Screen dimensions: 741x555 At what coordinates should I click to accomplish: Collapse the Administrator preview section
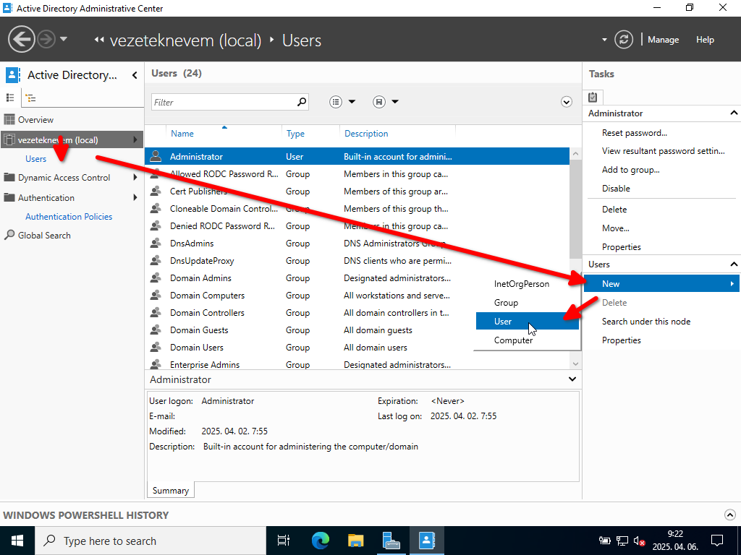pyautogui.click(x=572, y=379)
